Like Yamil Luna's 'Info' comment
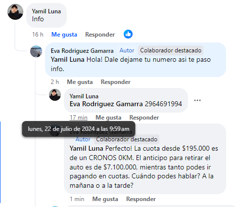The width and height of the screenshot is (240, 207). [x=64, y=35]
